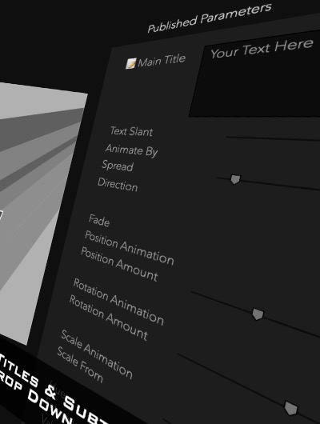Click the Animate By label

[131, 150]
